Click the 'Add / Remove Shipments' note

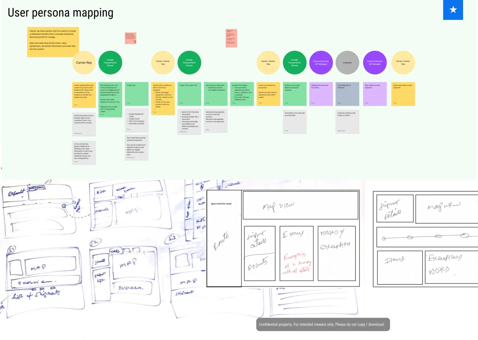215,94
